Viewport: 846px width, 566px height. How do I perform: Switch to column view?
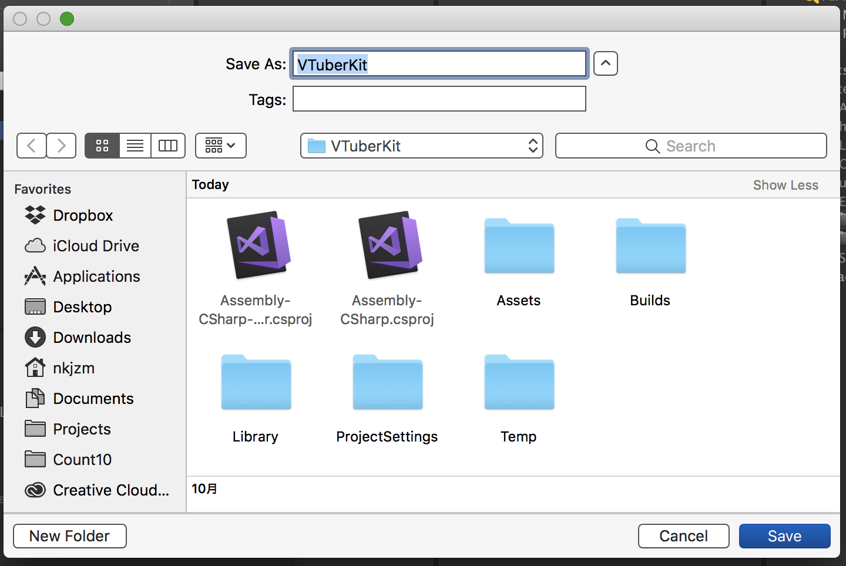coord(168,146)
